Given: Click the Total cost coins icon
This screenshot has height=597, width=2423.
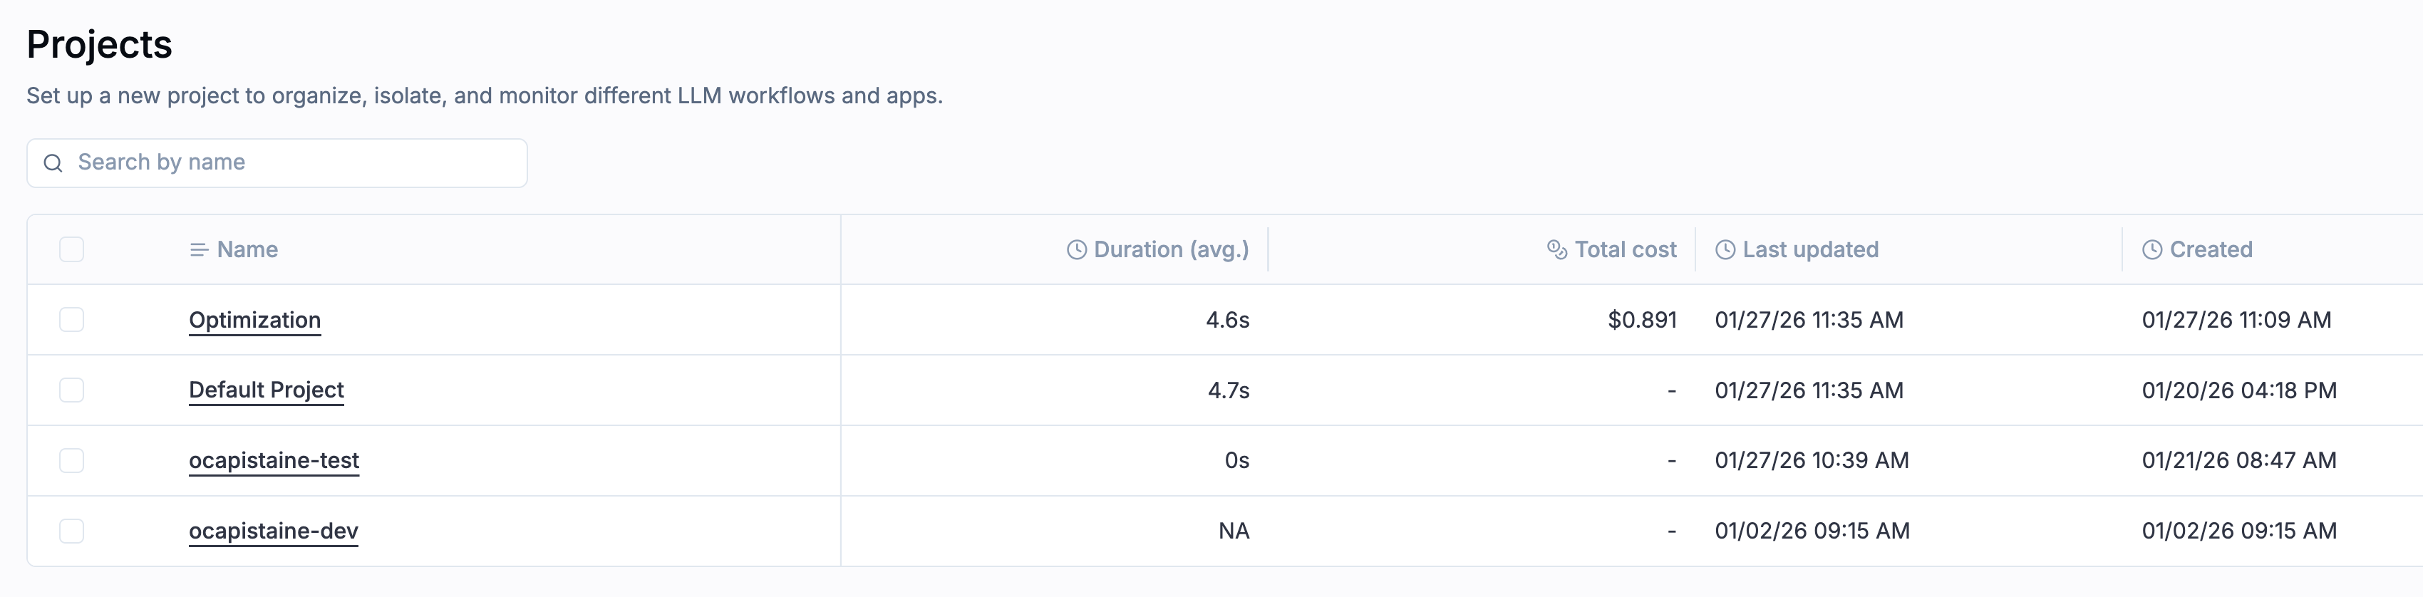Looking at the screenshot, I should coord(1556,250).
